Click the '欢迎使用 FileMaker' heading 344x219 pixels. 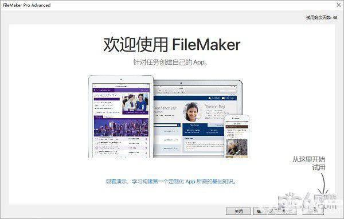[x=171, y=45]
